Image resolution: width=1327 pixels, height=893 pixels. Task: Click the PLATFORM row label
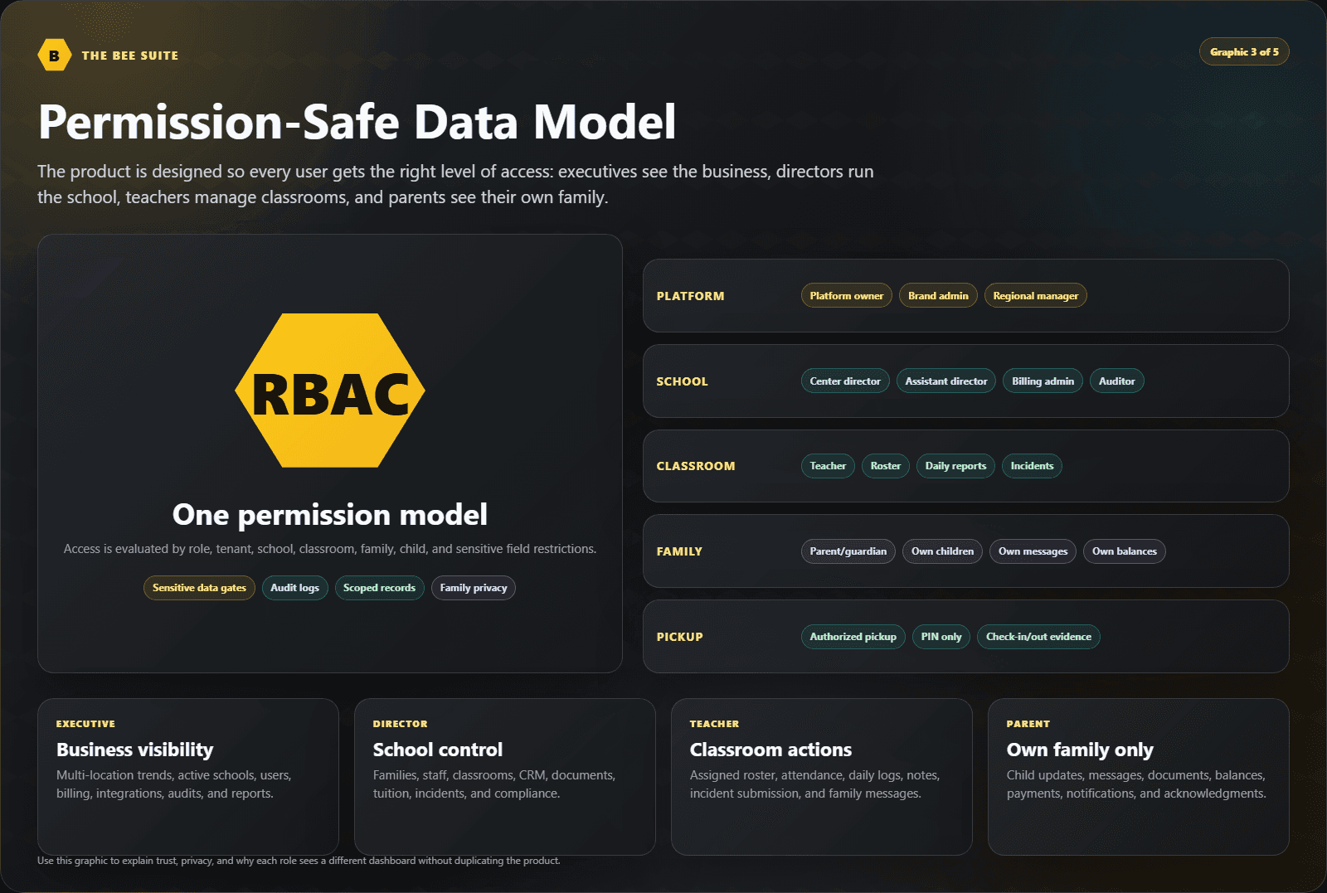690,296
